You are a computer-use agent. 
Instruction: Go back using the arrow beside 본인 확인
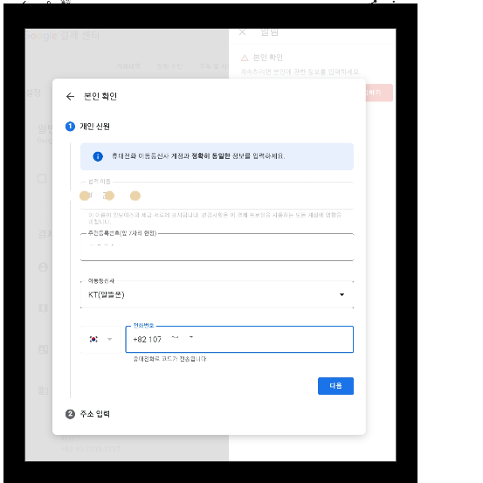70,96
